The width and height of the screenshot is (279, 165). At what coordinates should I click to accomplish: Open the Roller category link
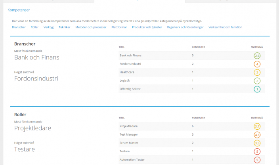pyautogui.click(x=35, y=27)
